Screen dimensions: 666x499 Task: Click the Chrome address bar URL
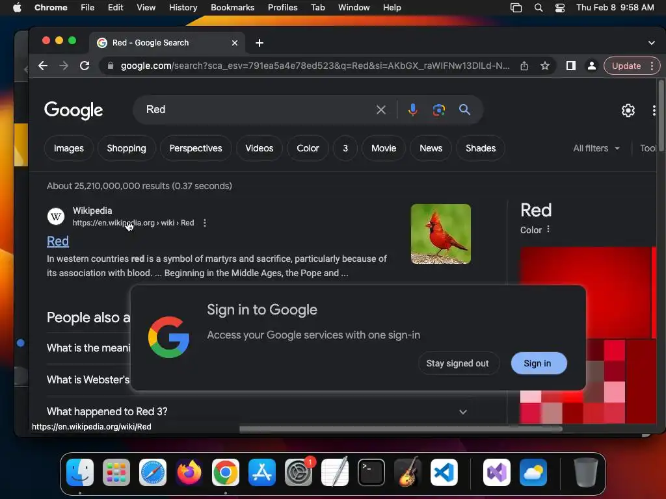tap(315, 66)
